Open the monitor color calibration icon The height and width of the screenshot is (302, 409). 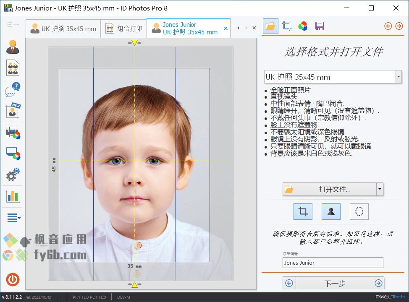pyautogui.click(x=13, y=153)
